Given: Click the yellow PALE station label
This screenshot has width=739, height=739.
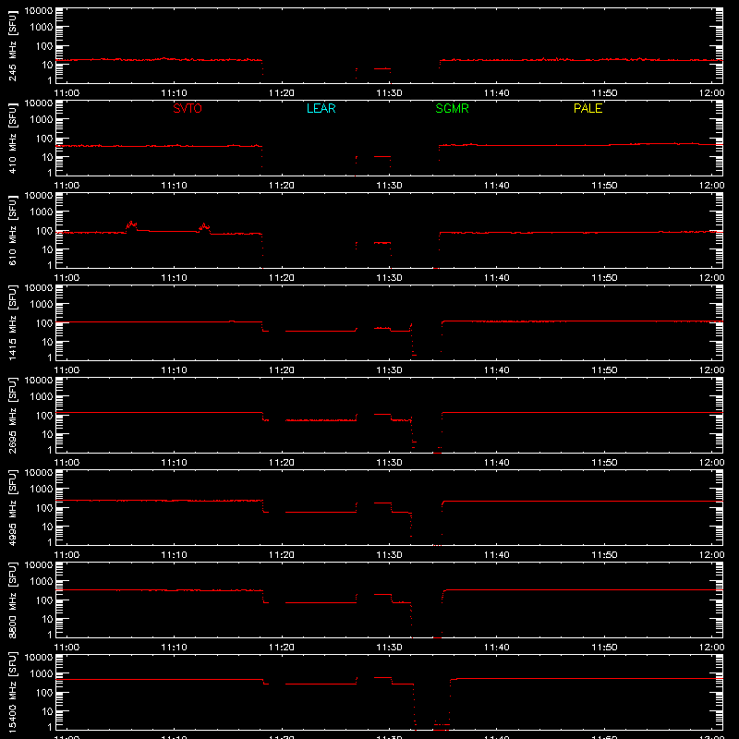Looking at the screenshot, I should point(588,108).
